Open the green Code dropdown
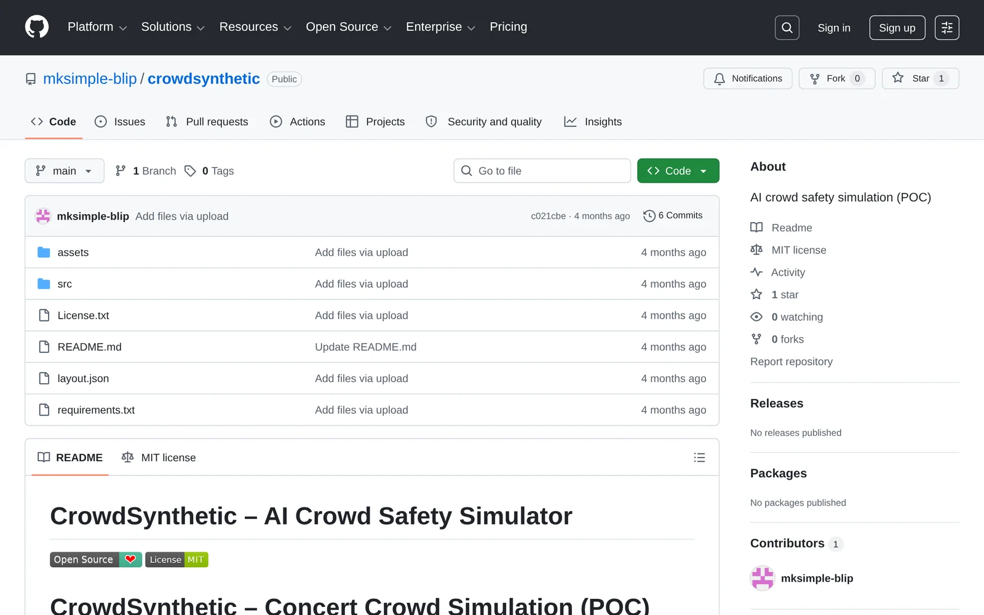The width and height of the screenshot is (984, 615). point(678,171)
